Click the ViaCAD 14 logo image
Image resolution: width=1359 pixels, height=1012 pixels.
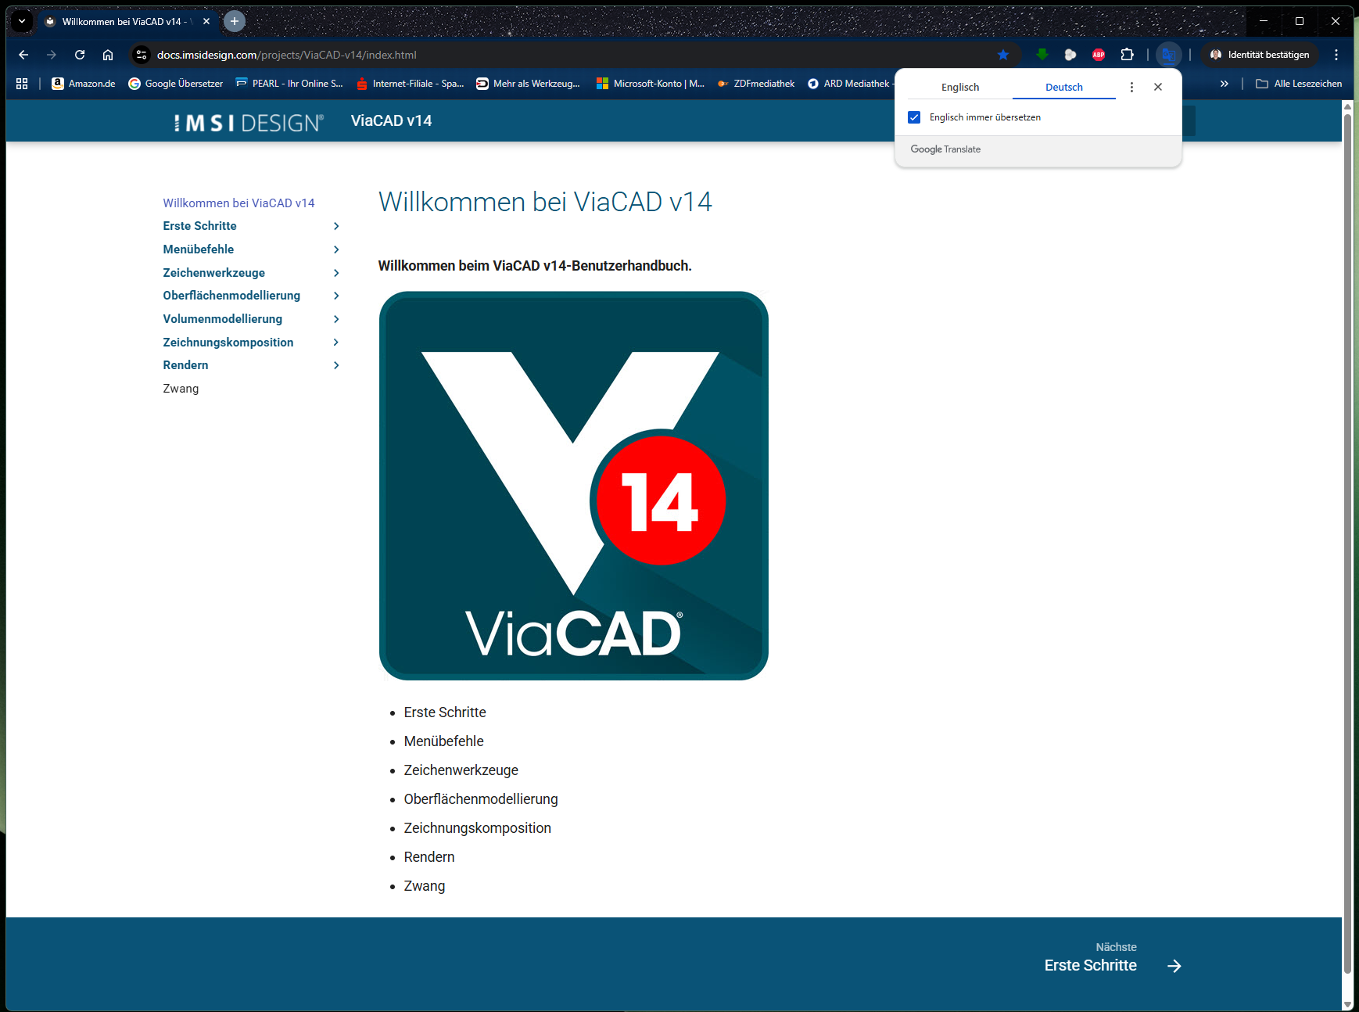[x=574, y=486]
